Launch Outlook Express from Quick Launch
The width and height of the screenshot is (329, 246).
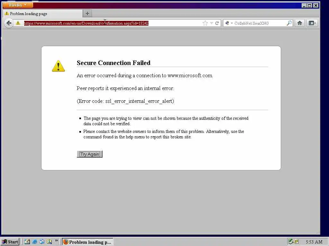[x=42, y=242]
